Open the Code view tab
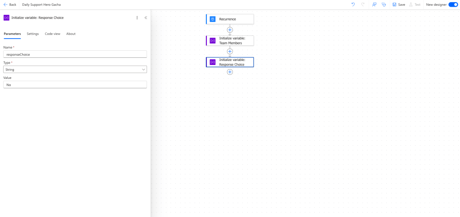 click(x=53, y=34)
